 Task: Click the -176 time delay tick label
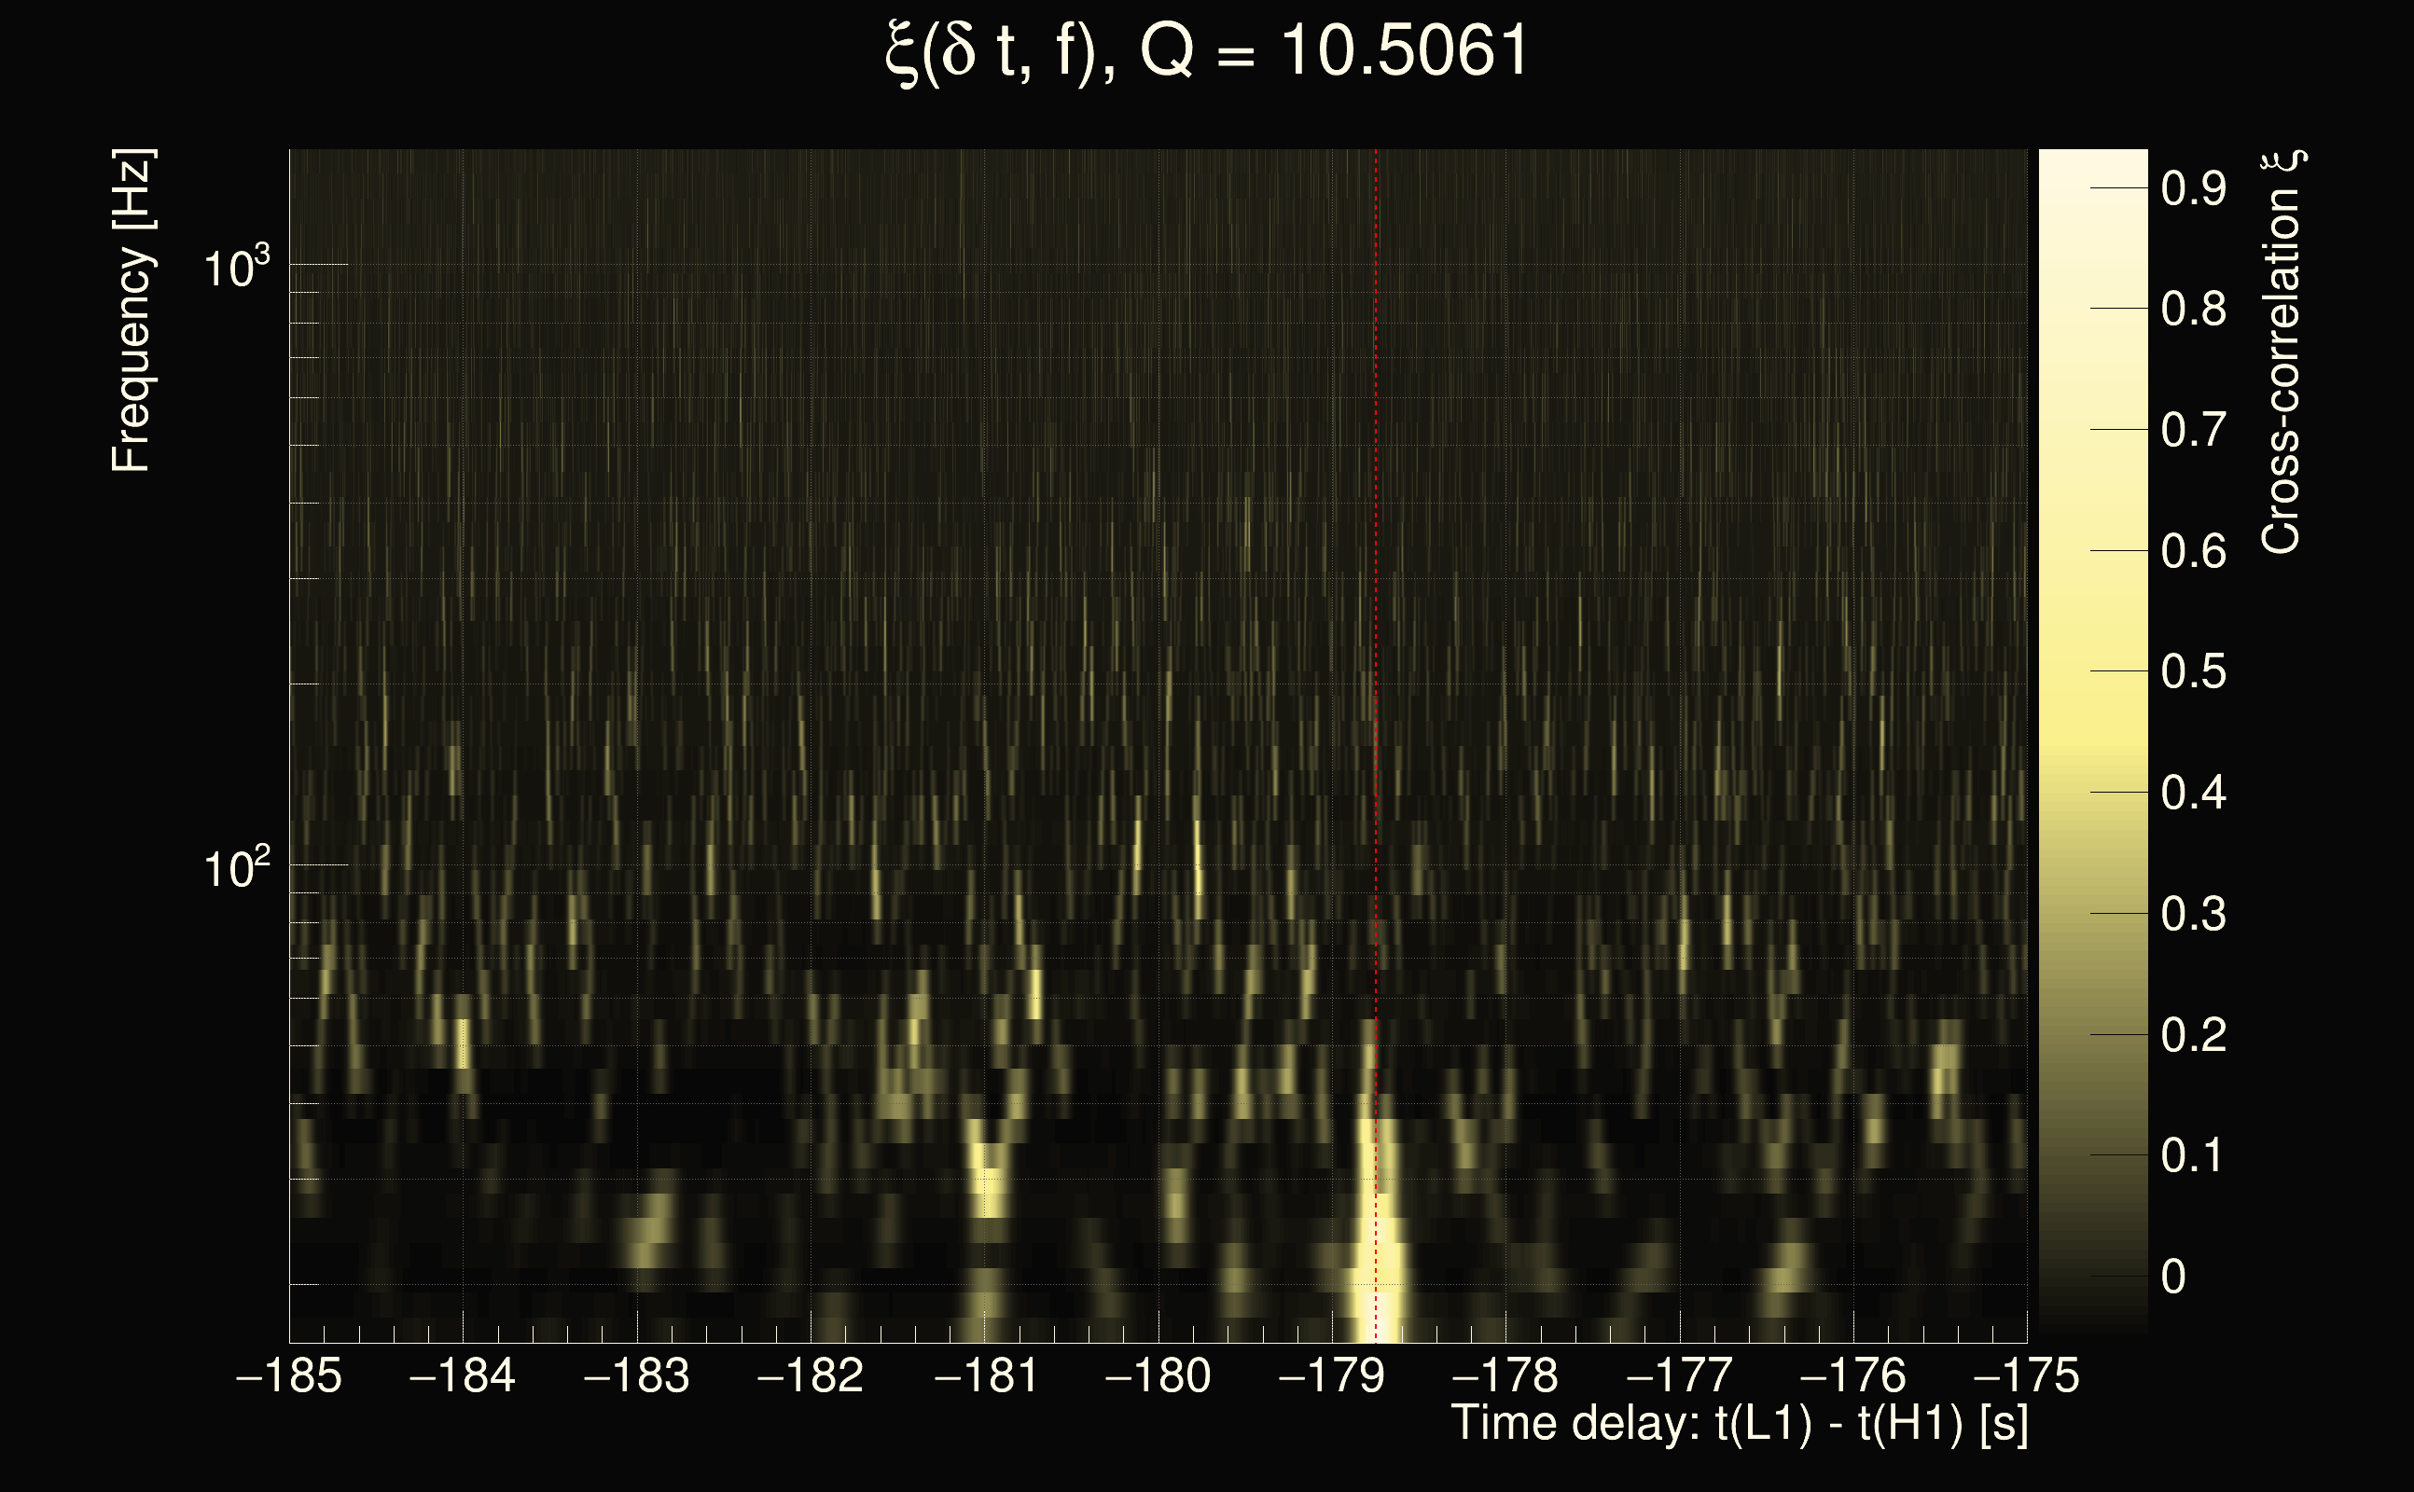click(1852, 1375)
